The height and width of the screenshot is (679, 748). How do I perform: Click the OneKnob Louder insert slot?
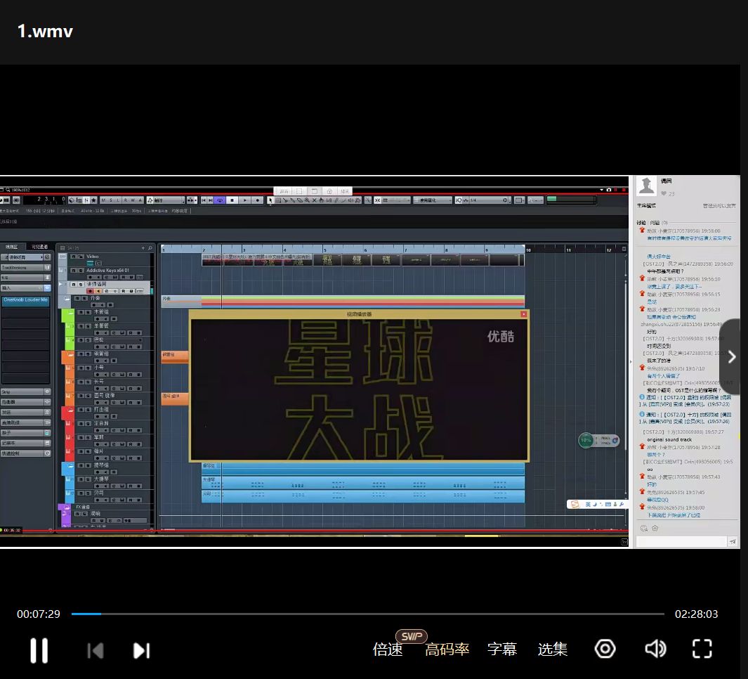click(26, 302)
